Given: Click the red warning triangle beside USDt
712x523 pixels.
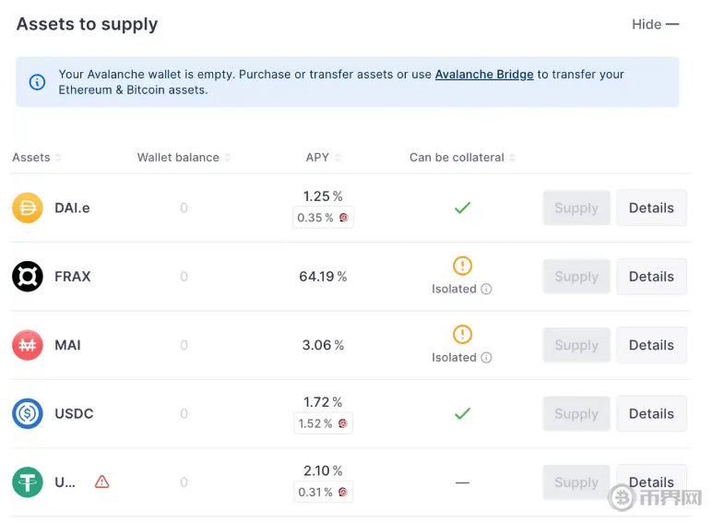Looking at the screenshot, I should [x=101, y=481].
